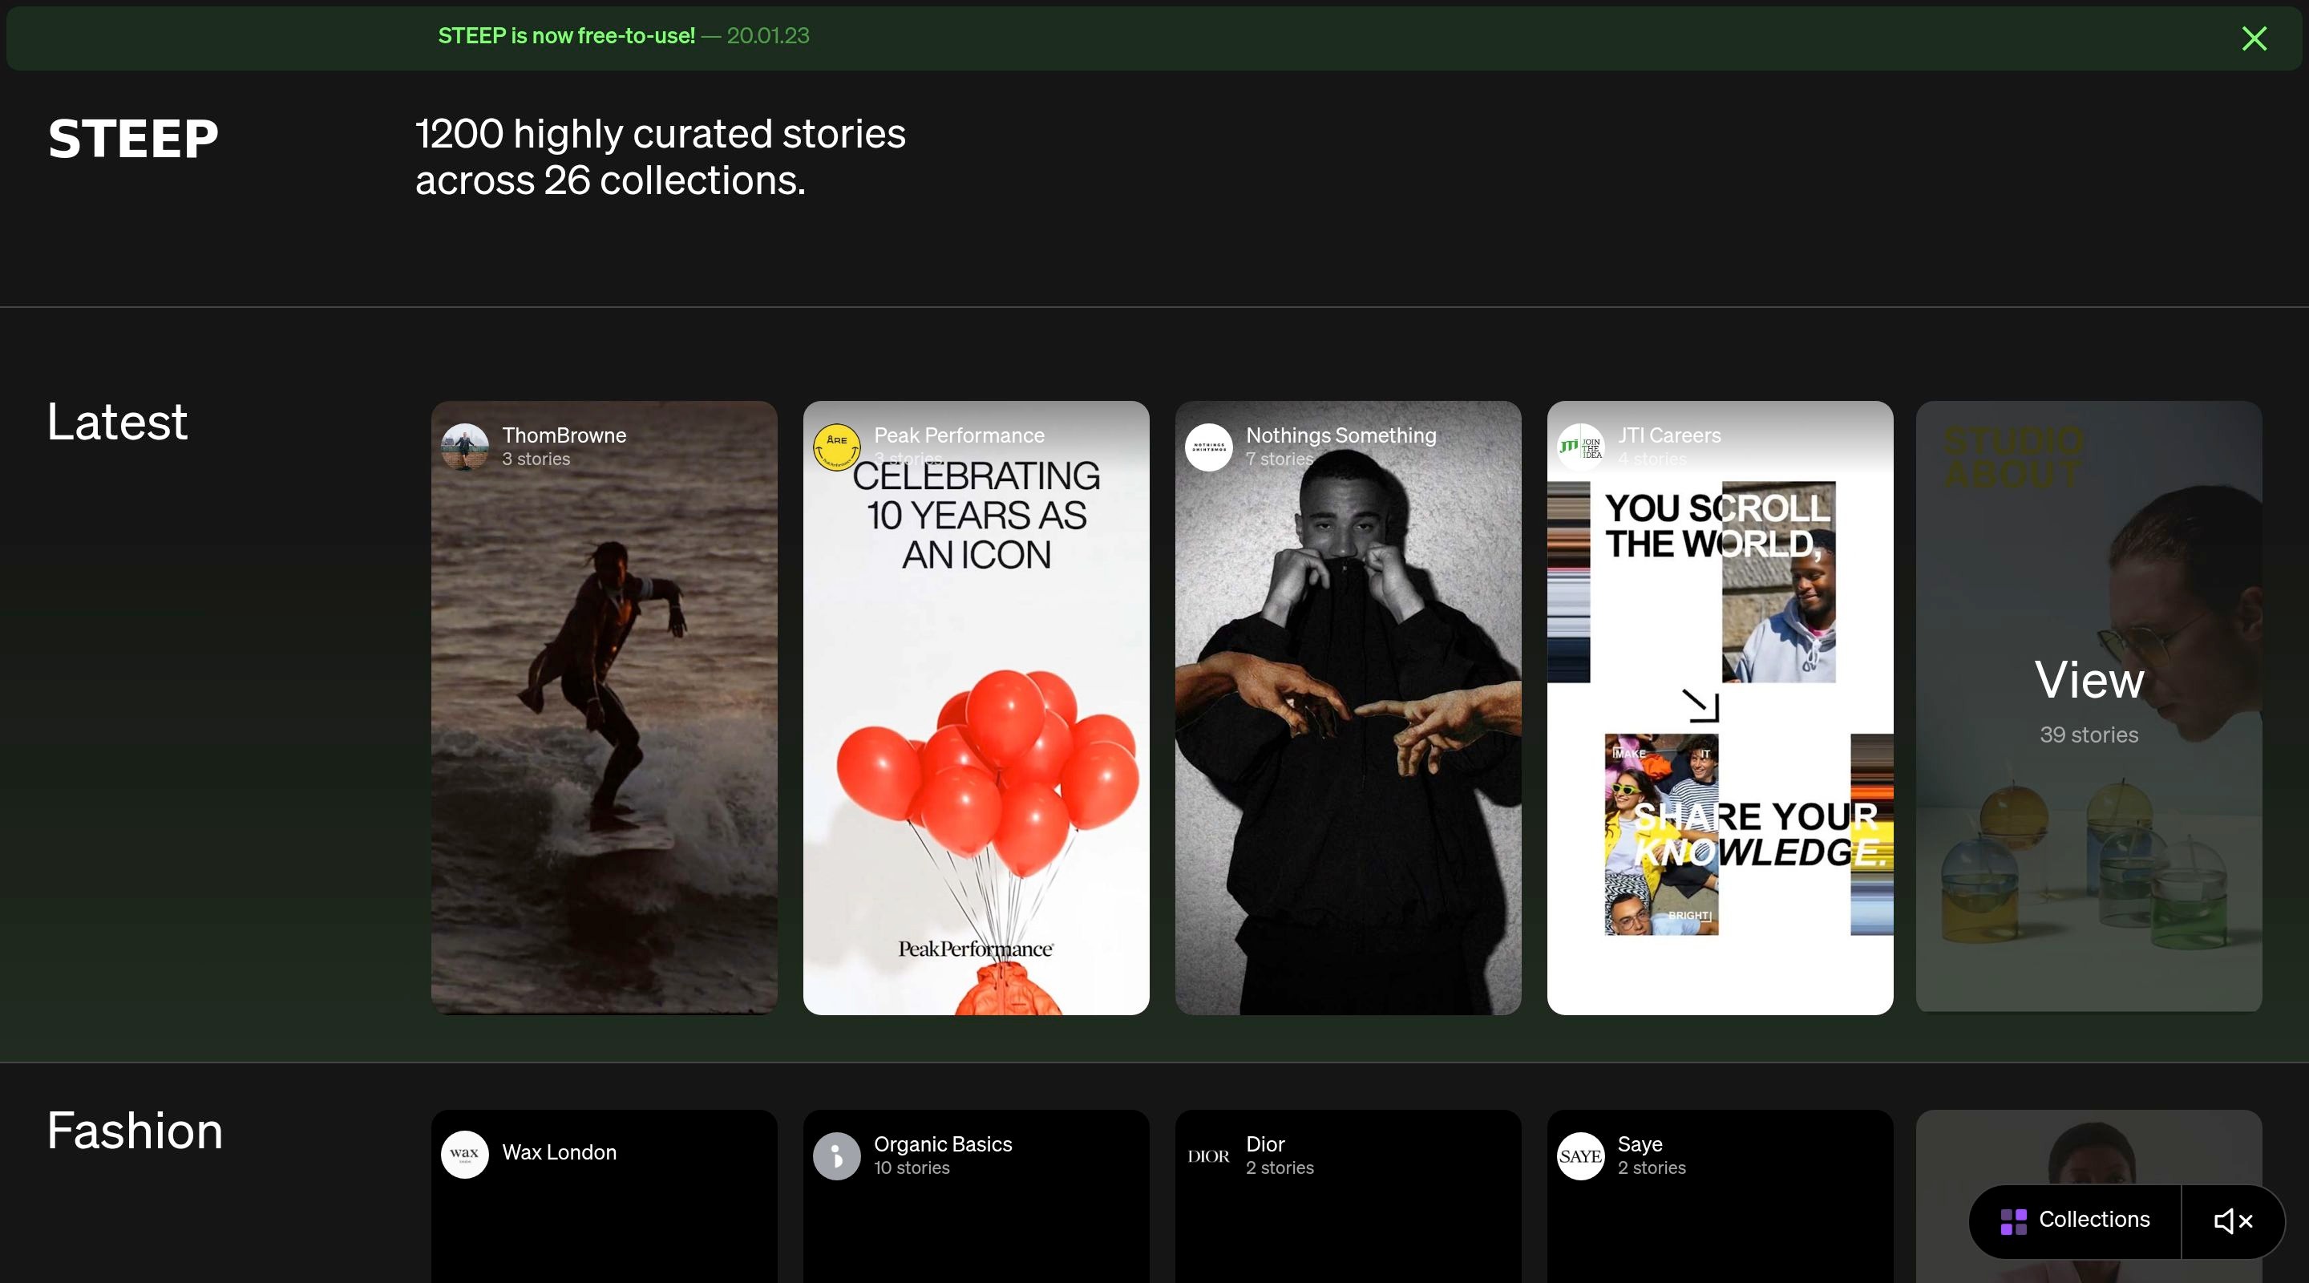Toggle the muted sound icon
Image resolution: width=2309 pixels, height=1283 pixels.
tap(2232, 1220)
